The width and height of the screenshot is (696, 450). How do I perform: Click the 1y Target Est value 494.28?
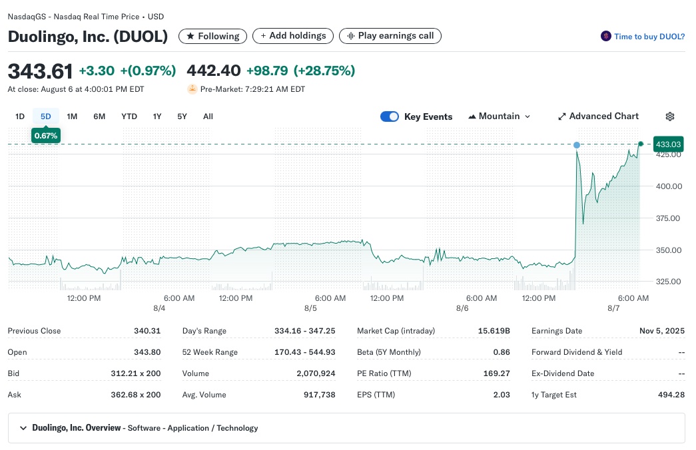[671, 395]
